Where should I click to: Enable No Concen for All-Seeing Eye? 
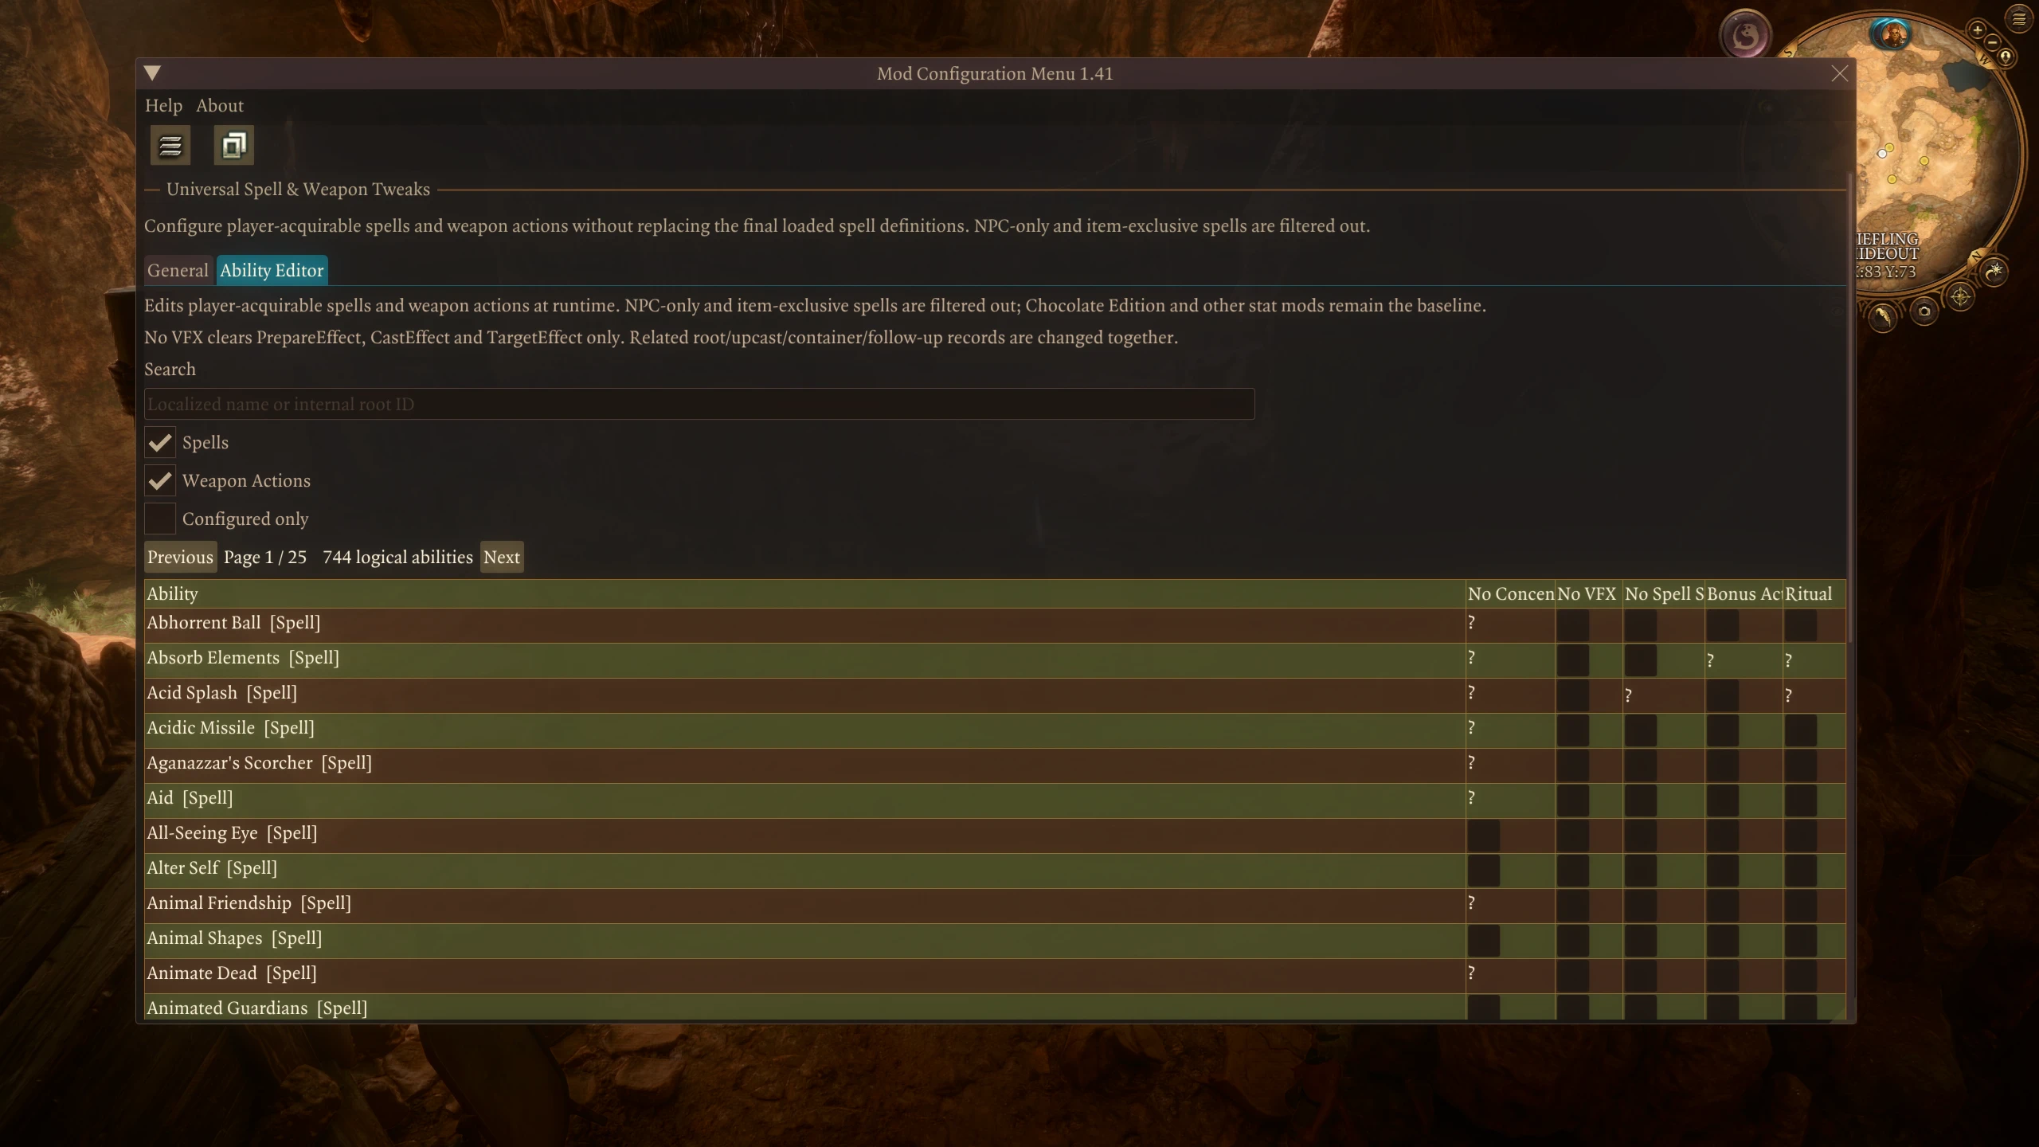[x=1484, y=836]
